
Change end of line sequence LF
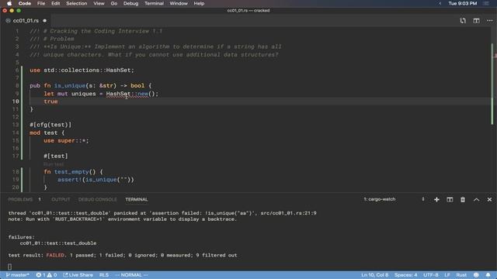pos(447,275)
